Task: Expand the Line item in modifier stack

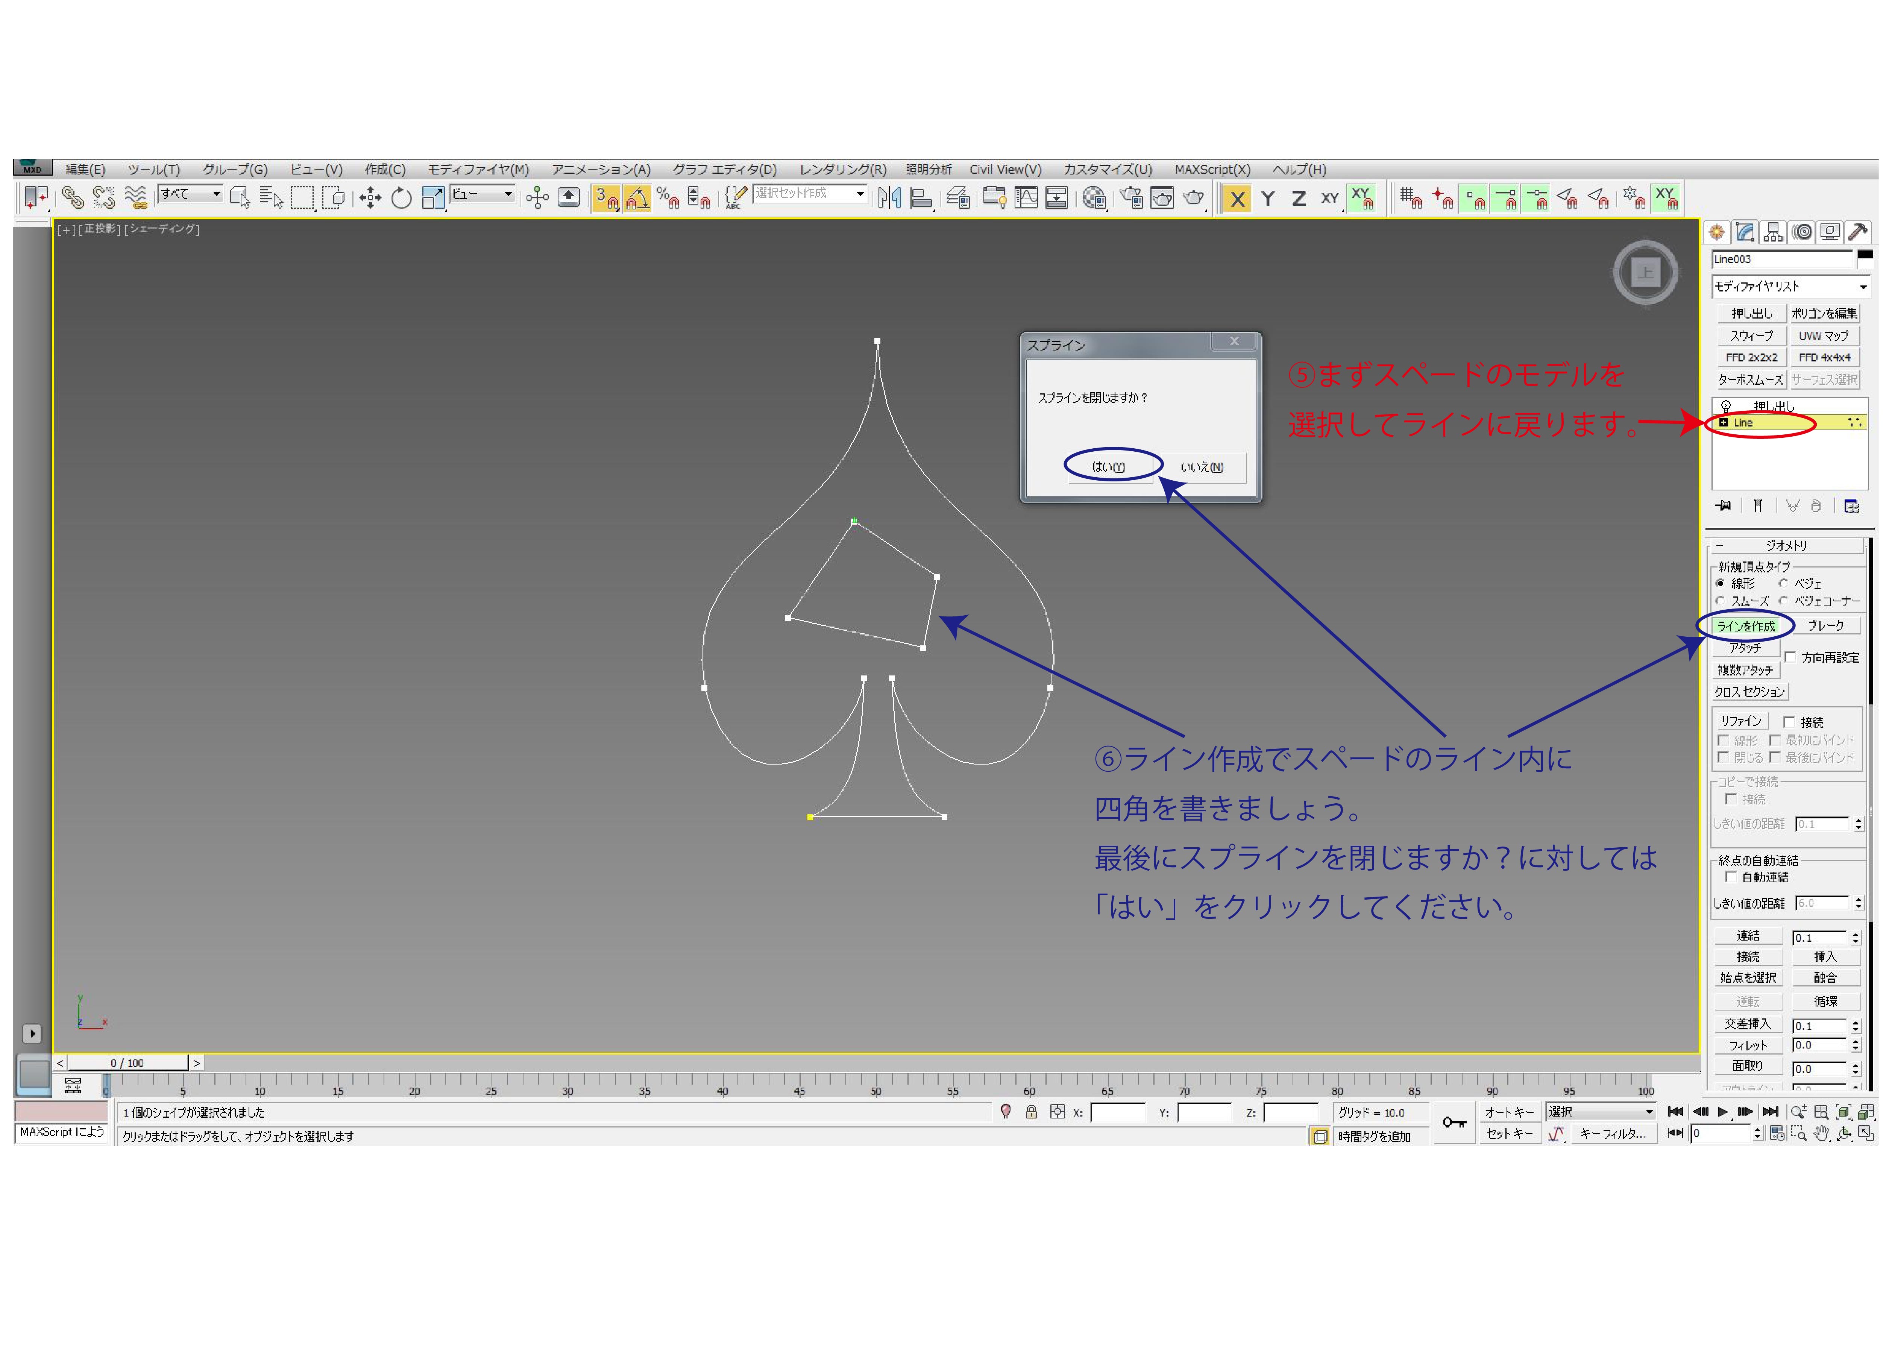Action: pyautogui.click(x=1724, y=423)
